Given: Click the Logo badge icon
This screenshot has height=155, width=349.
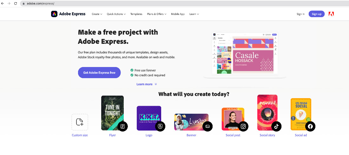Looking at the screenshot, I should [x=160, y=126].
